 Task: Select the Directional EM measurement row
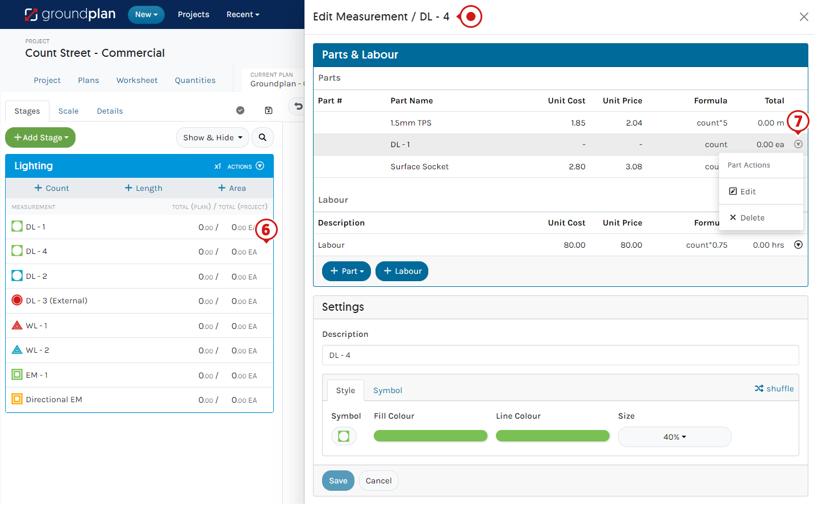[139, 400]
